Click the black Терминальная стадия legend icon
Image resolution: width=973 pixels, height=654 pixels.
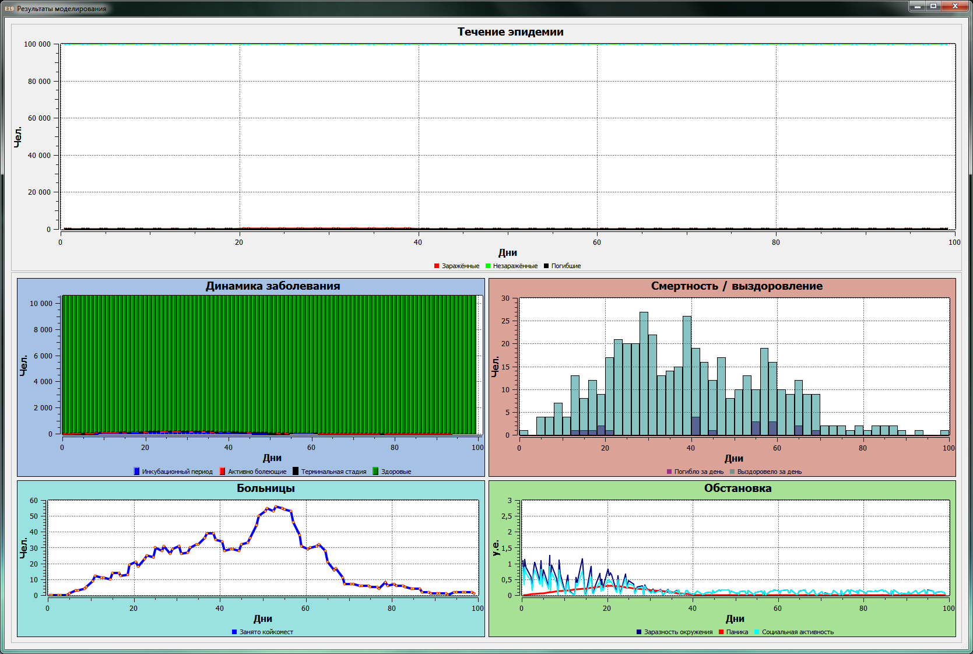pyautogui.click(x=296, y=472)
